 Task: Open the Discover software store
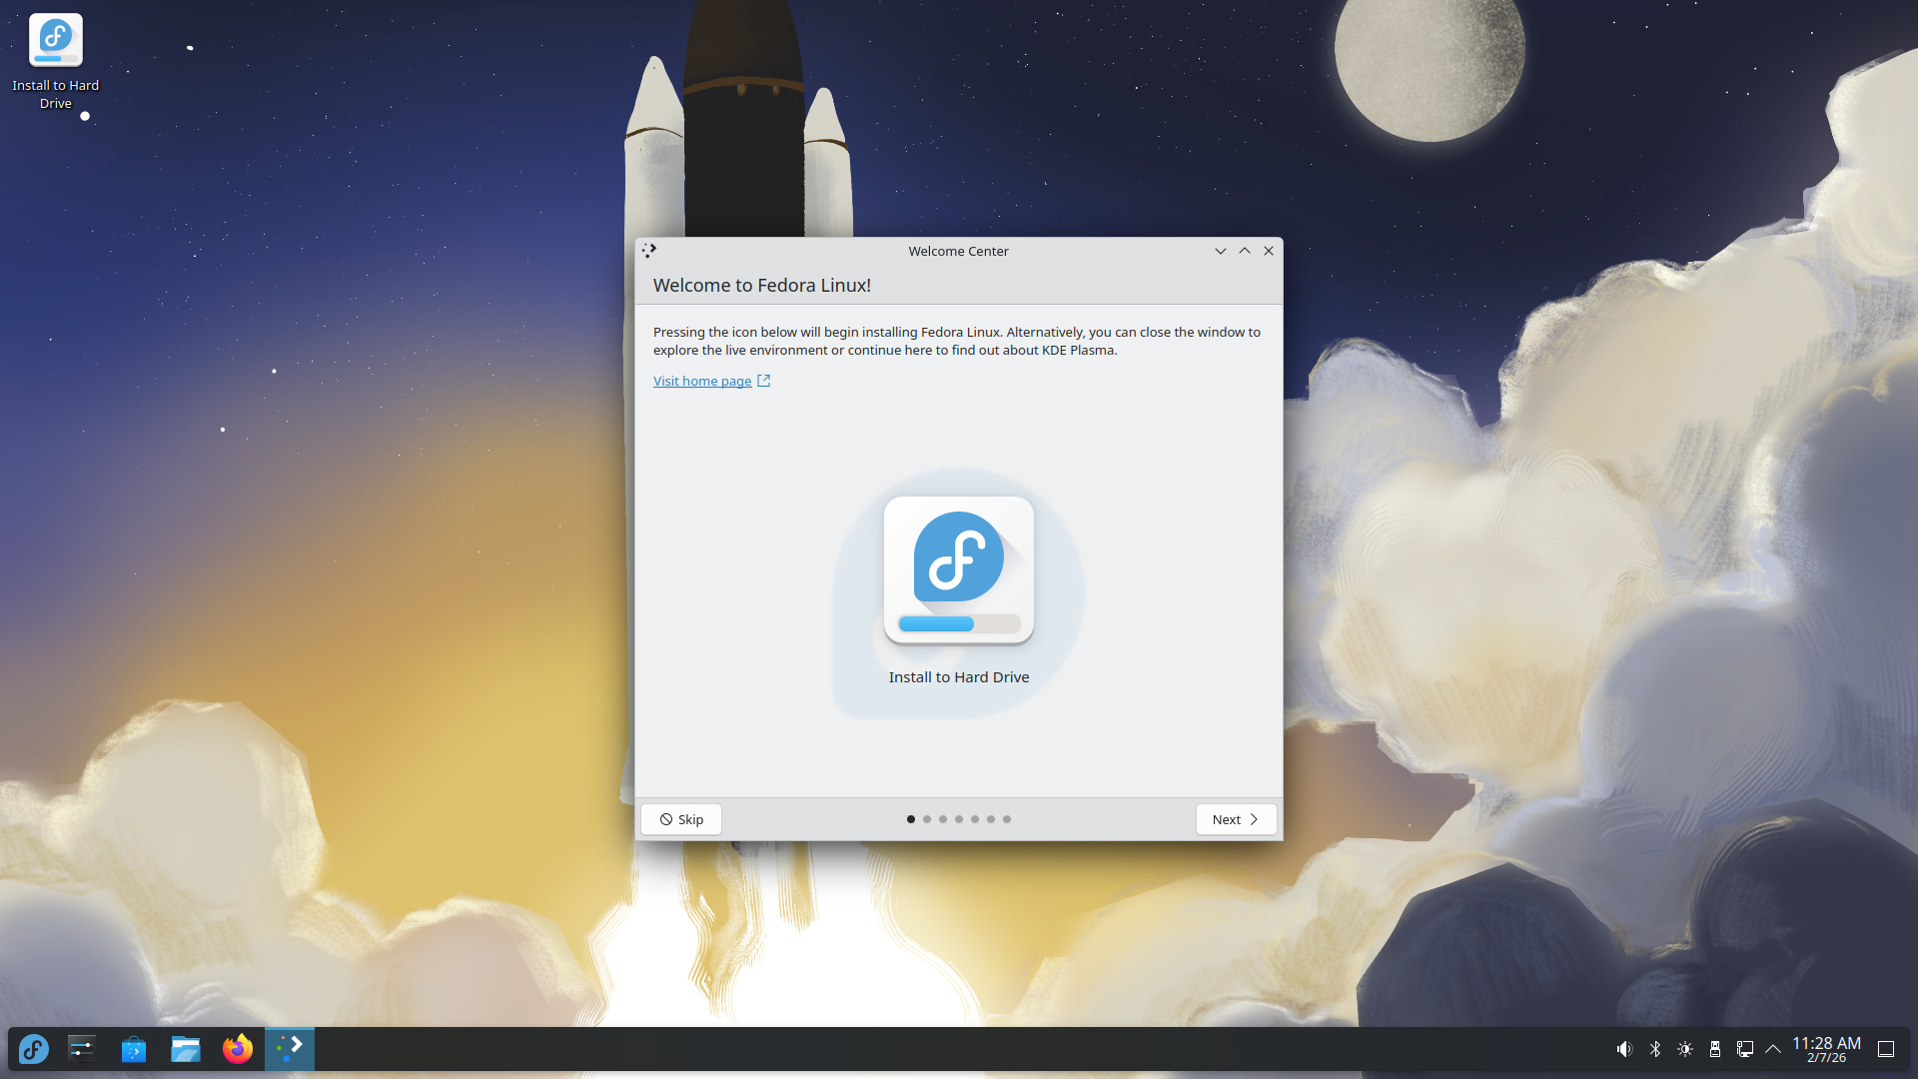[133, 1049]
